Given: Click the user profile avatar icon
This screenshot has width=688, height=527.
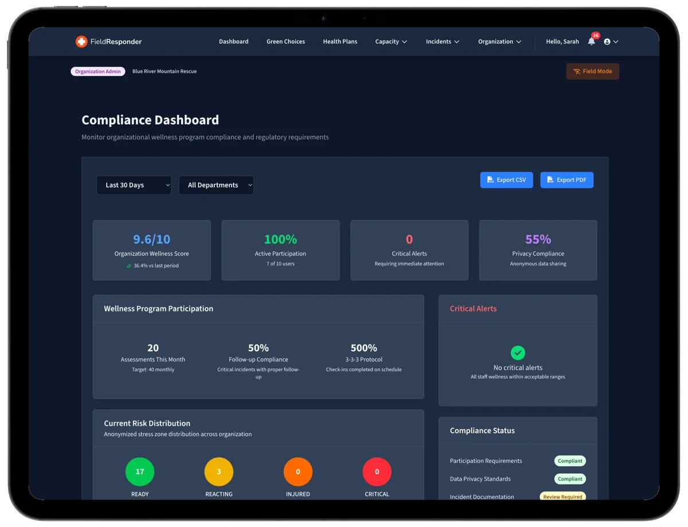Looking at the screenshot, I should click(607, 41).
